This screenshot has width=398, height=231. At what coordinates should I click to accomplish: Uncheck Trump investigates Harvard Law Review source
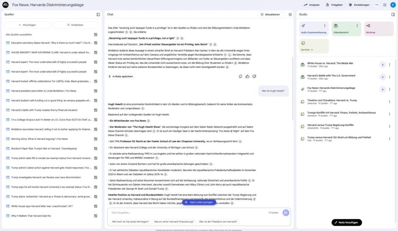tap(96, 178)
